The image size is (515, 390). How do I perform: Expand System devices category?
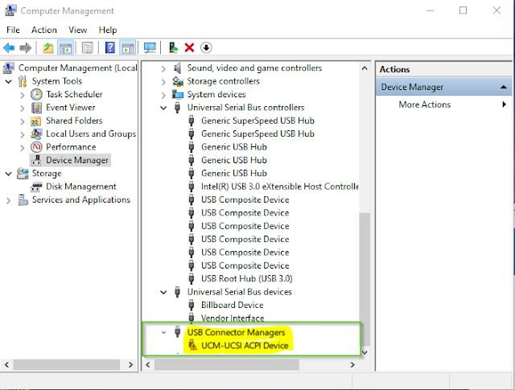coord(163,95)
